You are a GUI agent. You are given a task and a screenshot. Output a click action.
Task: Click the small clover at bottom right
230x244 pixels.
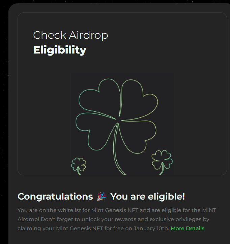coord(162,160)
